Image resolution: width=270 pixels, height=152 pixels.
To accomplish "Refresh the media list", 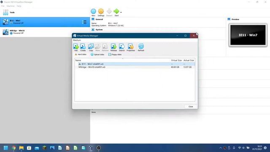I will click(141, 47).
